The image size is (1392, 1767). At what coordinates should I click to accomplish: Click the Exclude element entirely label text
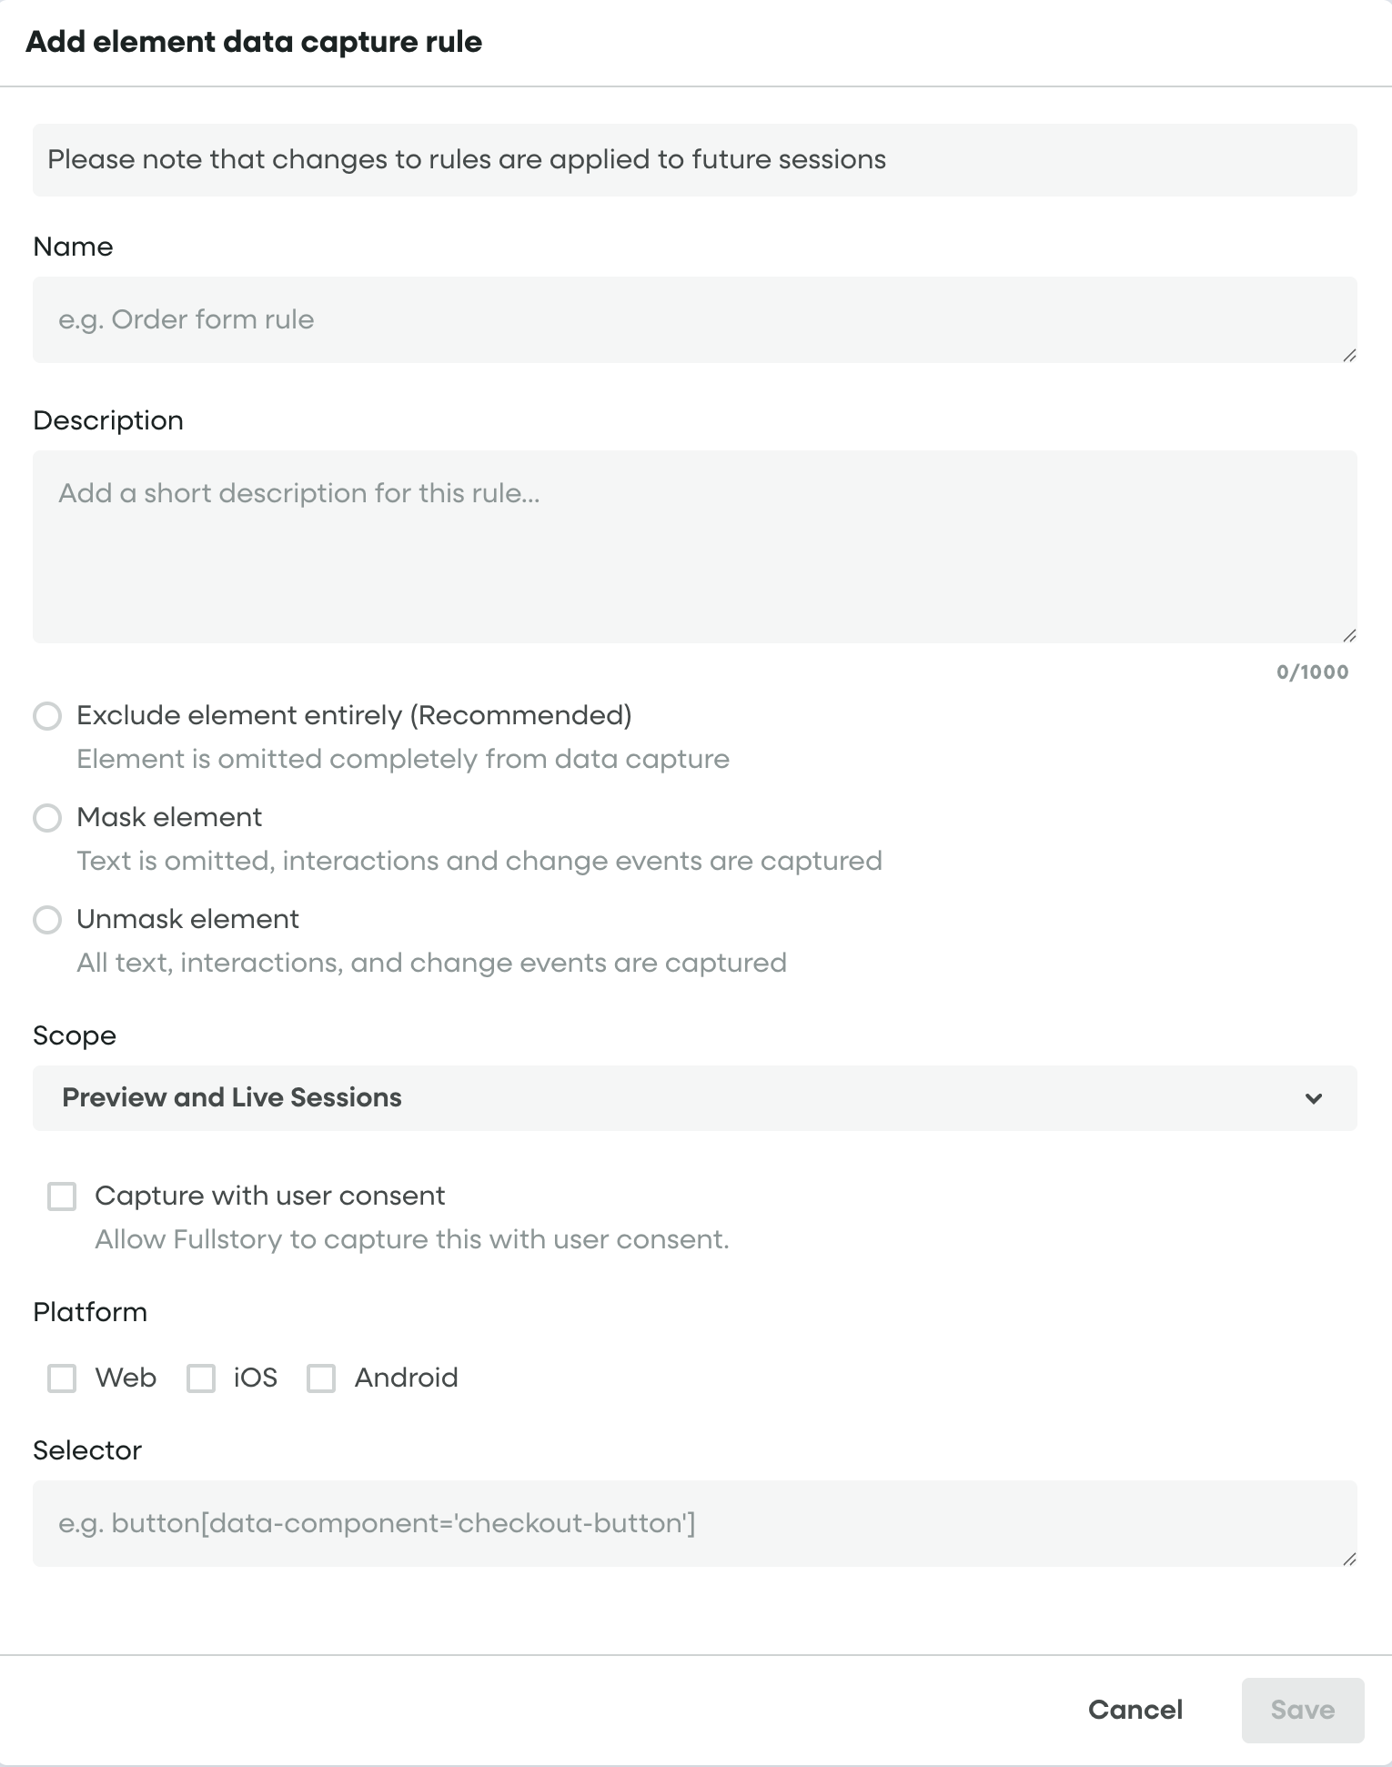[354, 716]
